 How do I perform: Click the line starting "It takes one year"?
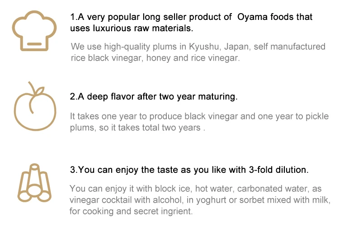click(x=199, y=116)
